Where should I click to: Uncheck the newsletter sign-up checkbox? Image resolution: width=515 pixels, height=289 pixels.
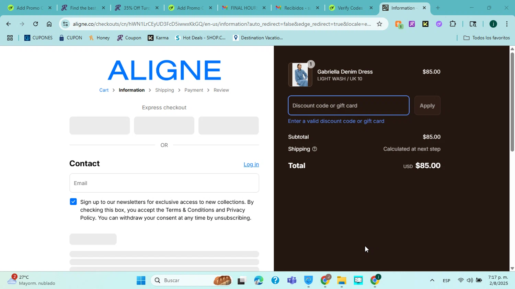point(73,202)
